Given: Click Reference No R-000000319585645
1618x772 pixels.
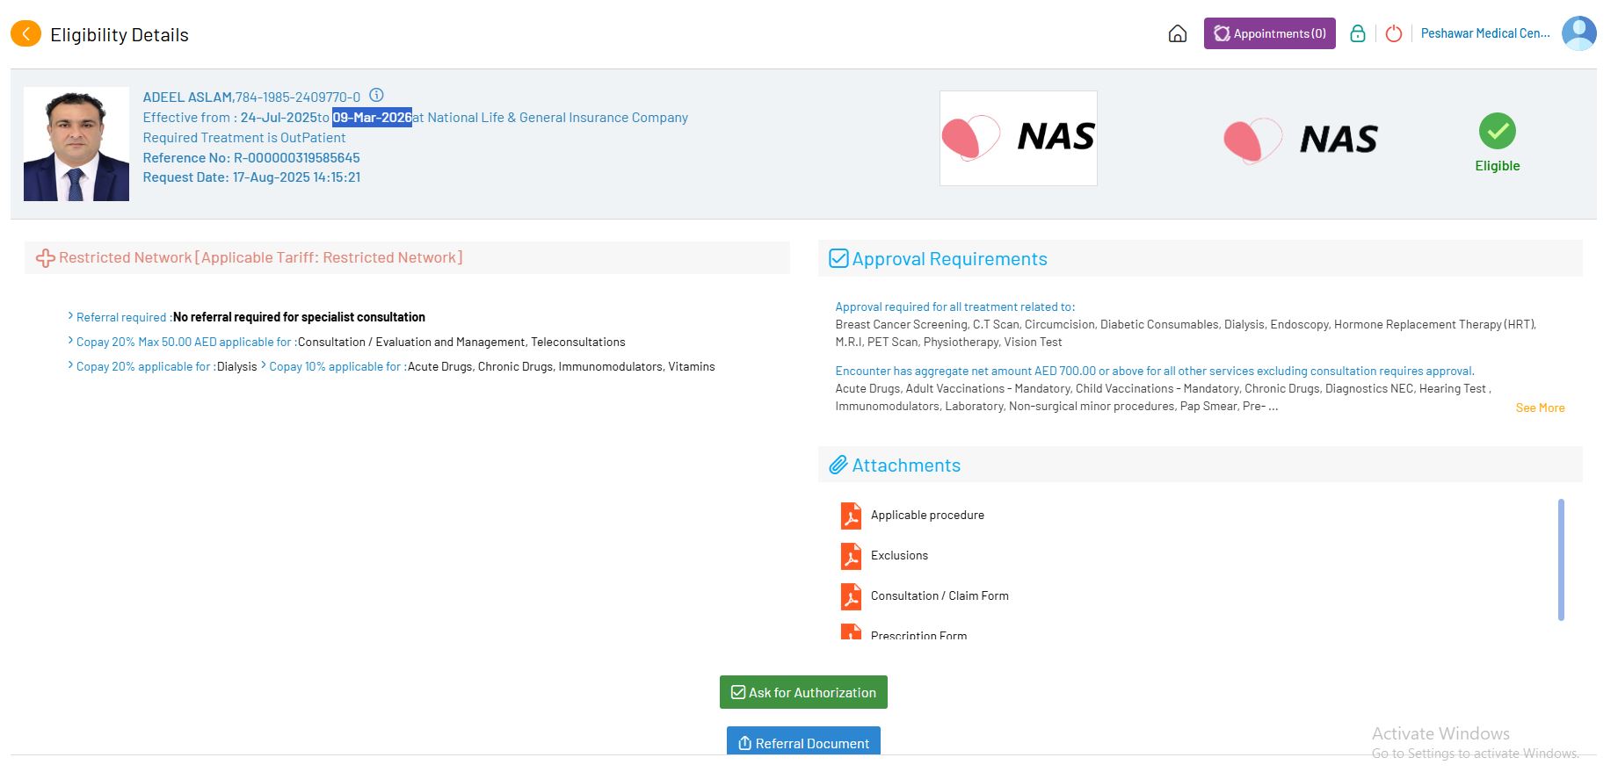Looking at the screenshot, I should click(x=251, y=158).
